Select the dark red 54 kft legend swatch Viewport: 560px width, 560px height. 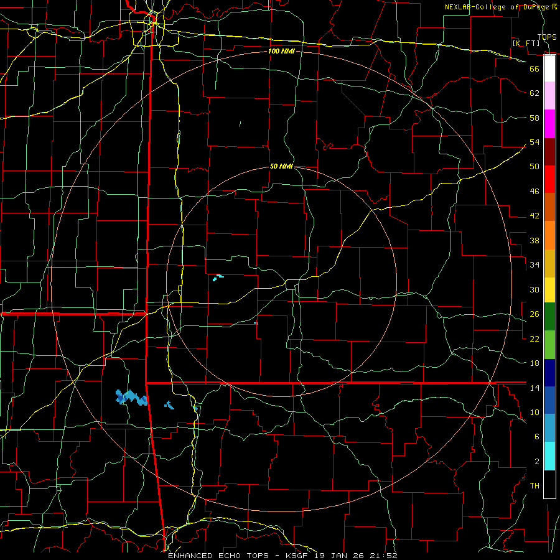click(549, 152)
